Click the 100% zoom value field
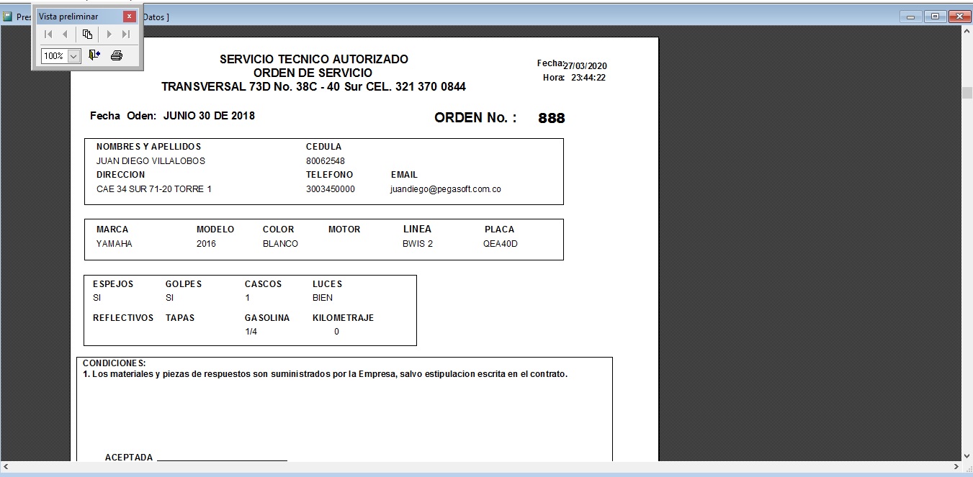The height and width of the screenshot is (477, 973). point(54,56)
